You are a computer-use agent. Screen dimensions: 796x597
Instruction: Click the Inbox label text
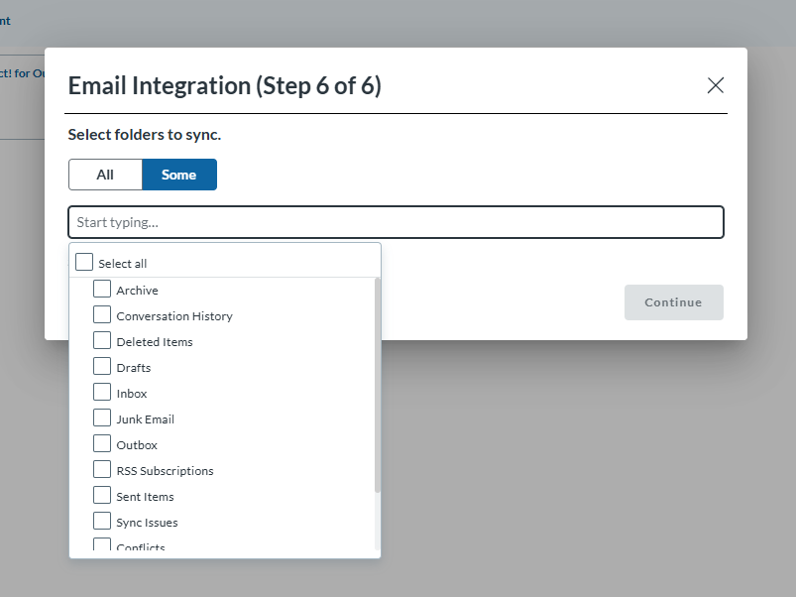(132, 394)
